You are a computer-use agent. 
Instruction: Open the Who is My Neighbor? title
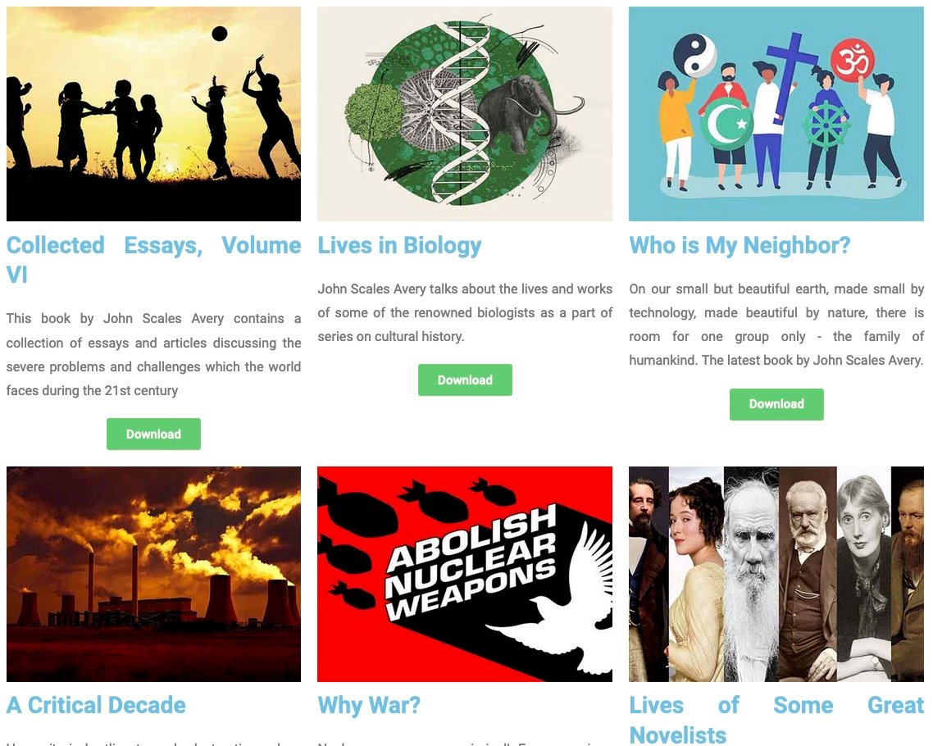[740, 245]
